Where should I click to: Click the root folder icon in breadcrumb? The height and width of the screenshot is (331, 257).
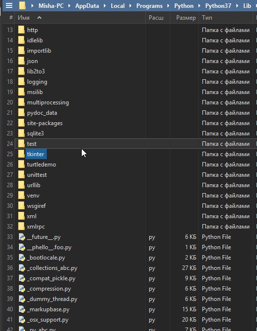(22, 5)
